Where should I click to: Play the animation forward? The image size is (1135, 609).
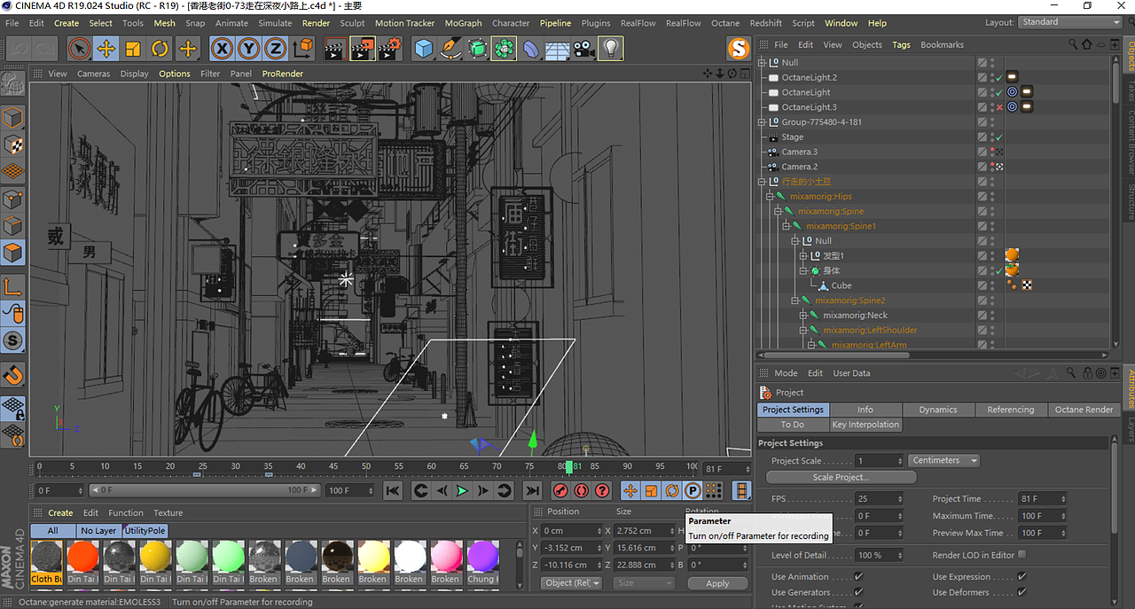[x=462, y=490]
